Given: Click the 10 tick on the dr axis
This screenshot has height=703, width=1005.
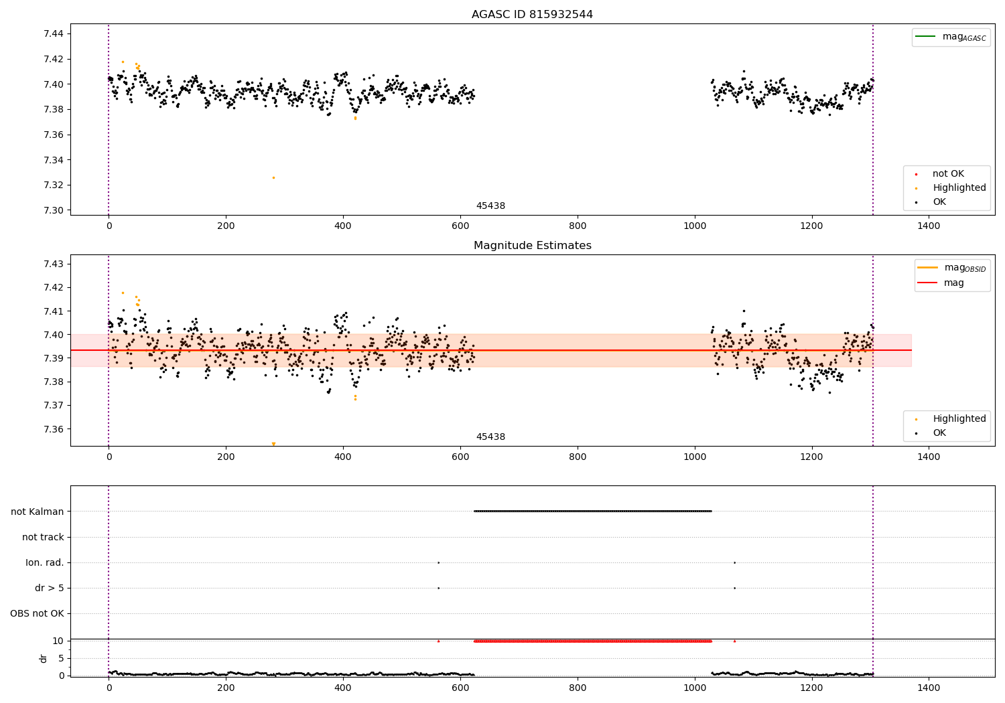Looking at the screenshot, I should 59,641.
